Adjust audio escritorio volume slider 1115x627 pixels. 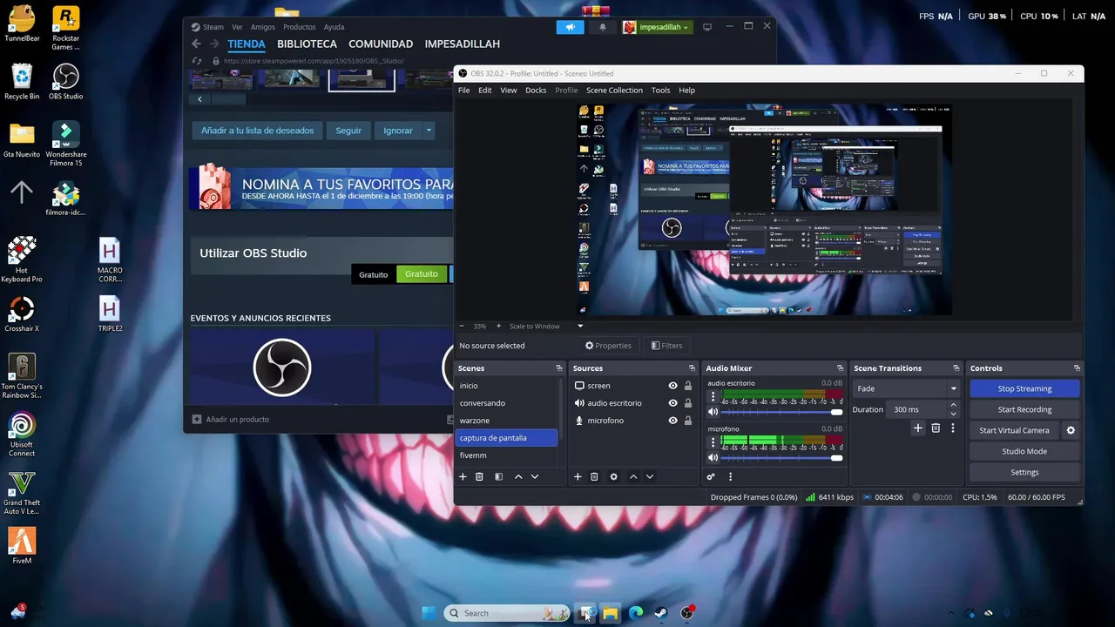(x=782, y=412)
